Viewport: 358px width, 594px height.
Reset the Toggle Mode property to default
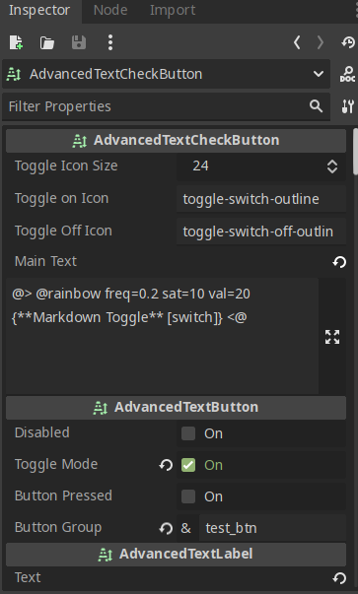(166, 465)
